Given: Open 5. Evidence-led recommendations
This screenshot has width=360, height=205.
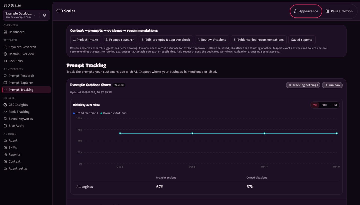Looking at the screenshot, I should click(x=259, y=40).
